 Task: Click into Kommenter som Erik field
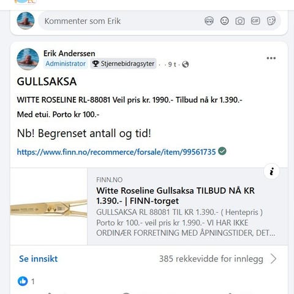121,21
